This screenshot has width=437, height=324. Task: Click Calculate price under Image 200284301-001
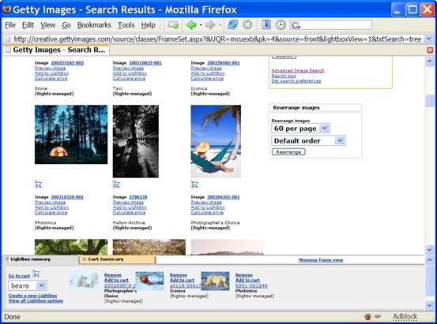(x=207, y=213)
